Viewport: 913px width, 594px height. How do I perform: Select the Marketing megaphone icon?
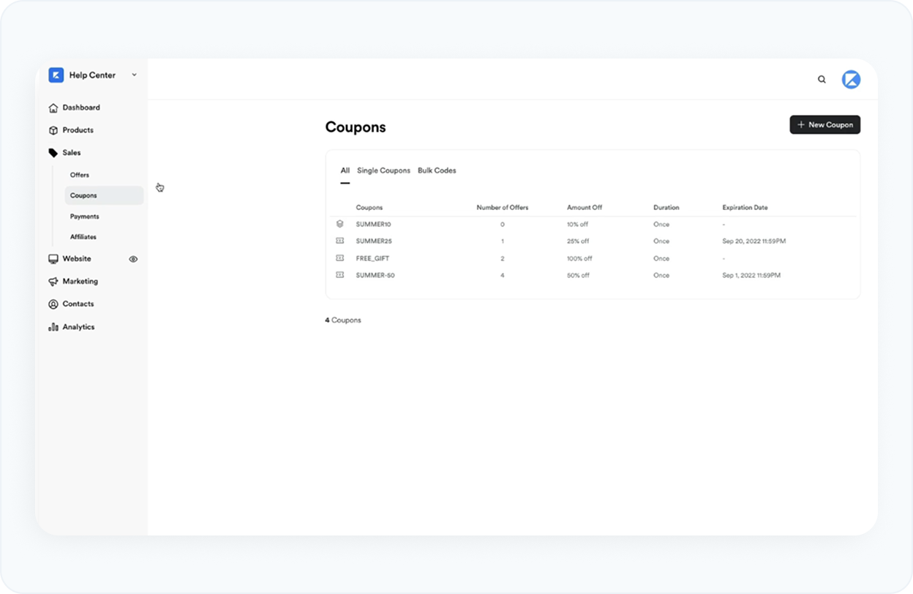click(x=53, y=282)
